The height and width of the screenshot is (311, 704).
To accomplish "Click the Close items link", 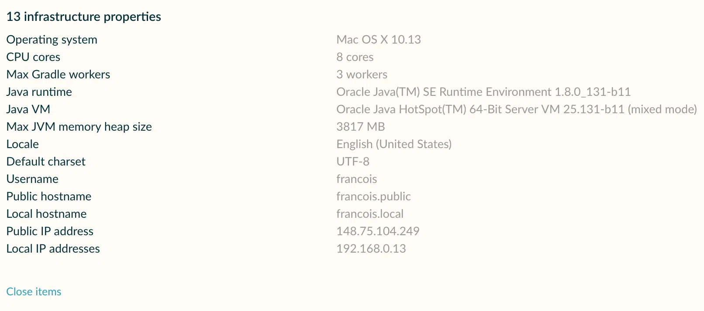I will pyautogui.click(x=34, y=291).
